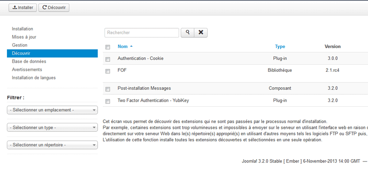Click the ascending sort arrow beside Nom
Viewport: 368px width, 173px height.
(x=132, y=46)
